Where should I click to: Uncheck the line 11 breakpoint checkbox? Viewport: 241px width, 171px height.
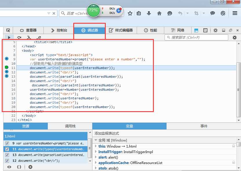pyautogui.click(x=7, y=149)
